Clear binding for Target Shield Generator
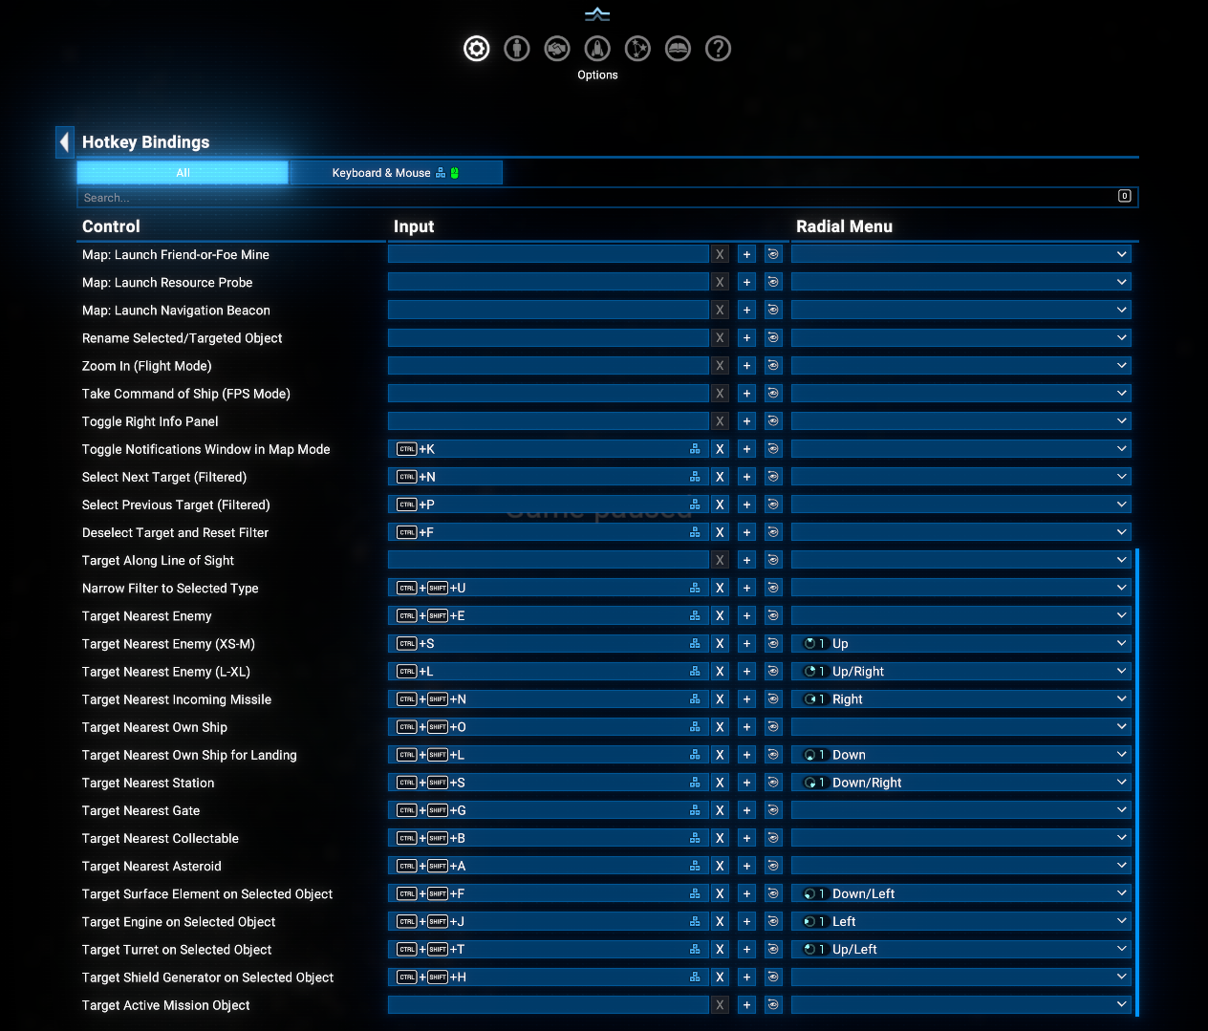 720,977
